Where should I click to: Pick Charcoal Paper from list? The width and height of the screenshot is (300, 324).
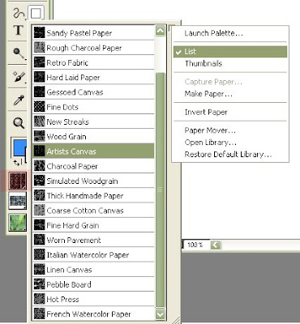click(93, 166)
